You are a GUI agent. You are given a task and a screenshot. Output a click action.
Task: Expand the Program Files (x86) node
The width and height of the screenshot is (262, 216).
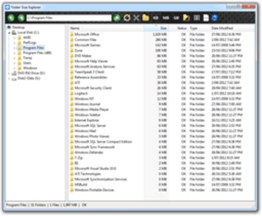pyautogui.click(x=14, y=53)
